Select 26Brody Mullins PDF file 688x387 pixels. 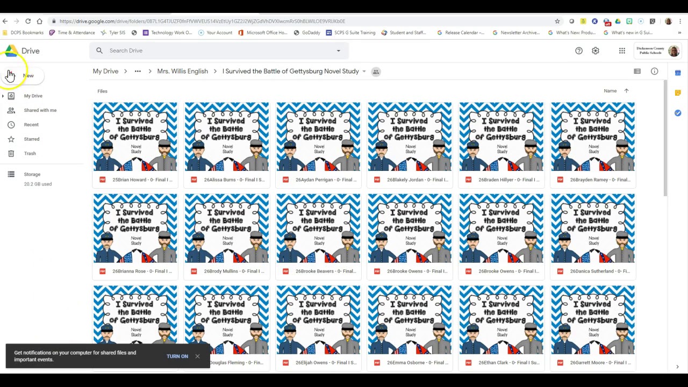[x=226, y=236]
